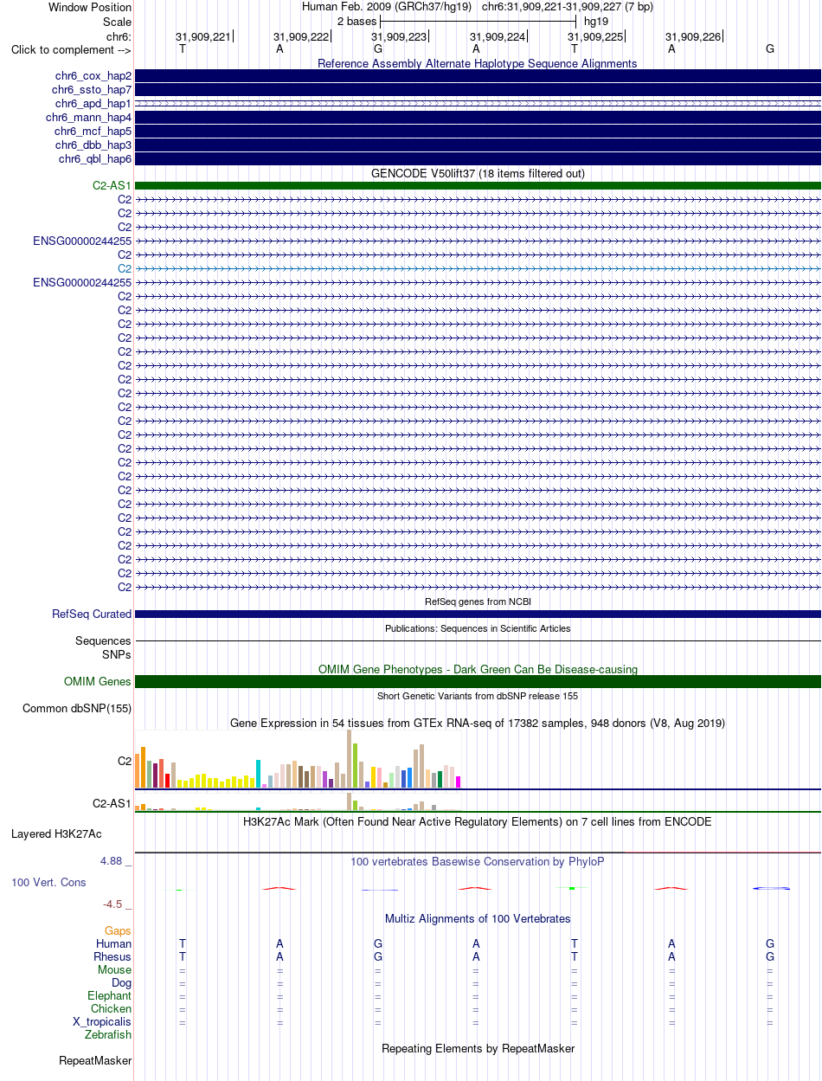Click the Scale label
Image resolution: width=822 pixels, height=1081 pixels.
click(x=117, y=22)
